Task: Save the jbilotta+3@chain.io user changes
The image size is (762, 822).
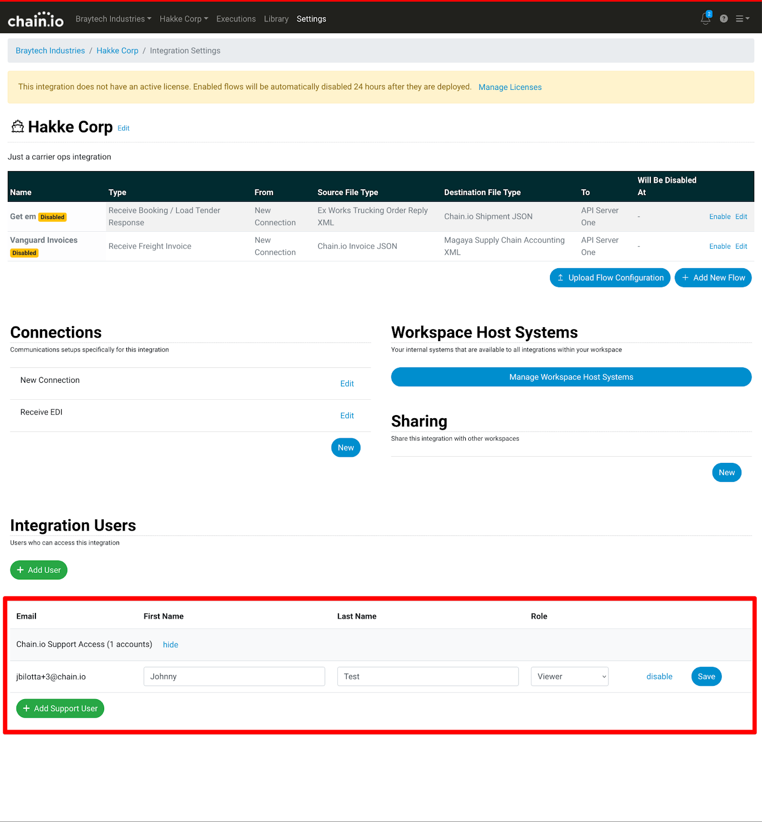Action: point(707,677)
